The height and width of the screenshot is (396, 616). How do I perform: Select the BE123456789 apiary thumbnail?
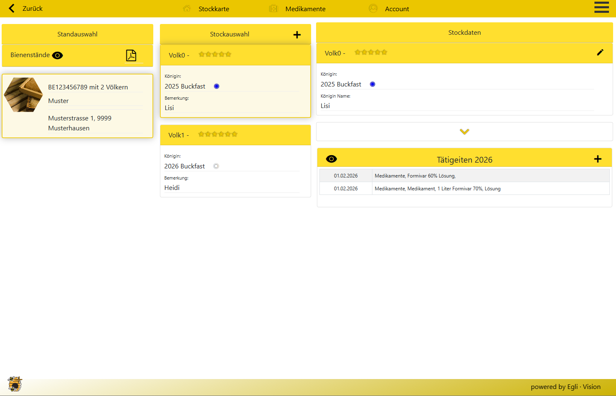click(24, 95)
